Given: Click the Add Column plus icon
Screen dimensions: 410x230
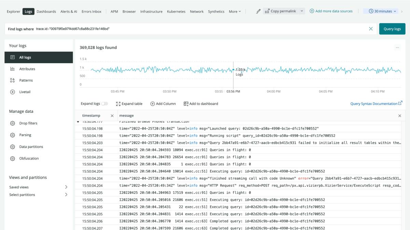Looking at the screenshot, I should click(152, 104).
